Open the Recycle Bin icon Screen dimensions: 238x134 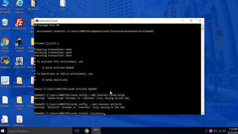pos(5,24)
